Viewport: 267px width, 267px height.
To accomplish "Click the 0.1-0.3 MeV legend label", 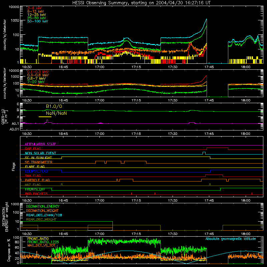I will [38, 72].
